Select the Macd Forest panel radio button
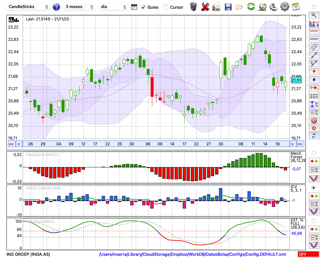 pos(314,153)
